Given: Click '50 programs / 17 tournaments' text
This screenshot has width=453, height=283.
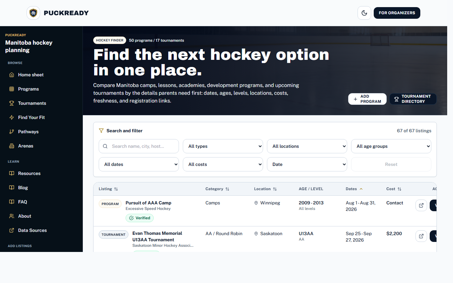Looking at the screenshot, I should pyautogui.click(x=157, y=40).
